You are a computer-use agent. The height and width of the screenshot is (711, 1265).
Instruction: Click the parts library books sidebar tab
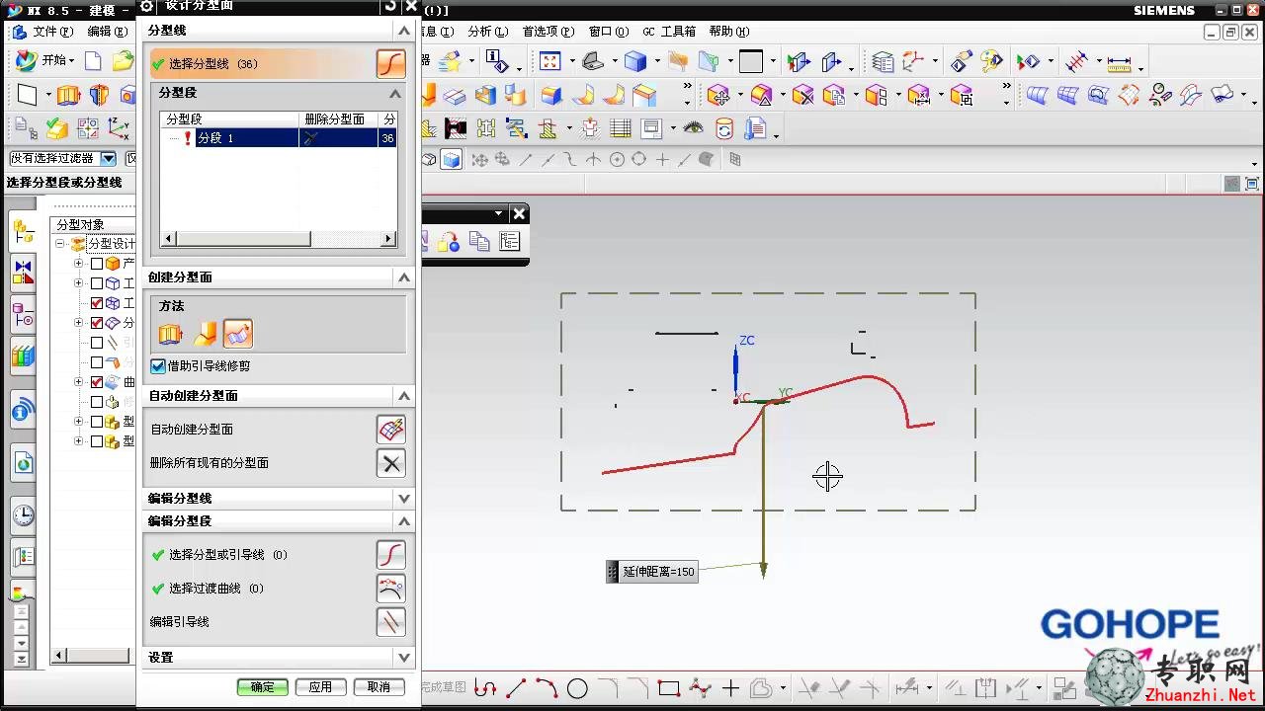click(23, 356)
